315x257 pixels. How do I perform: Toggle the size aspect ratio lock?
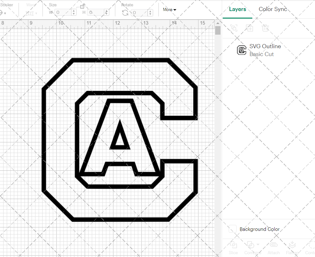click(83, 6)
